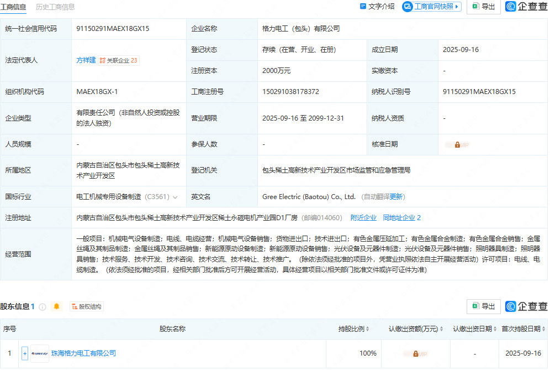Click the 文字介绍 icon in header
The width and height of the screenshot is (550, 370).
[x=363, y=7]
